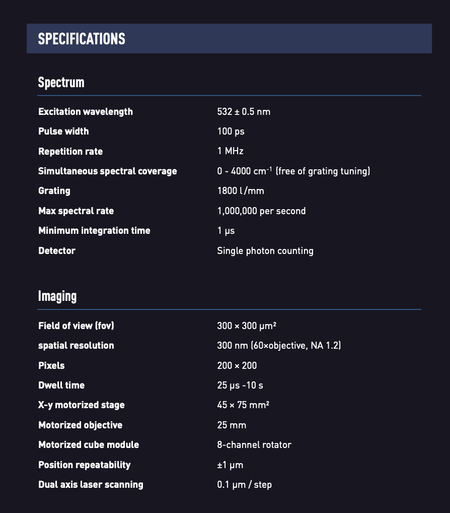The image size is (450, 513).
Task: Click the 532 ± 0.5 nm value
Action: point(244,111)
